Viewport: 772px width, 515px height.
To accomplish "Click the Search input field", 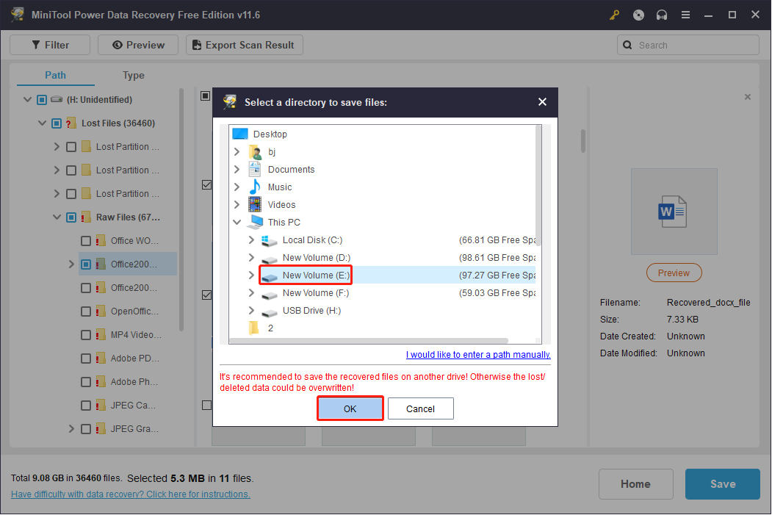I will tap(688, 45).
